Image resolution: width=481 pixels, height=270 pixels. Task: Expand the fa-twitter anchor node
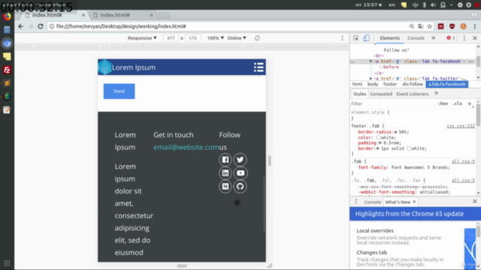[x=371, y=79]
